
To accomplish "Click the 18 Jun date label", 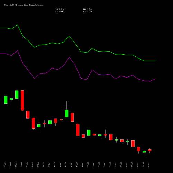I will click(5, 165).
